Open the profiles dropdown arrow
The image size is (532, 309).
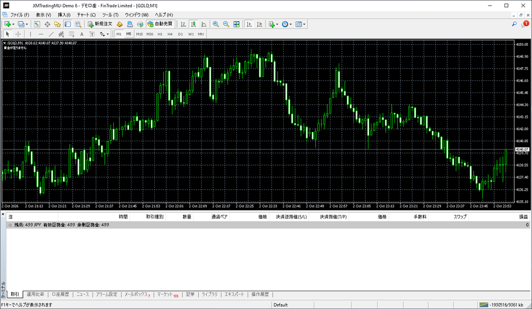click(27, 24)
